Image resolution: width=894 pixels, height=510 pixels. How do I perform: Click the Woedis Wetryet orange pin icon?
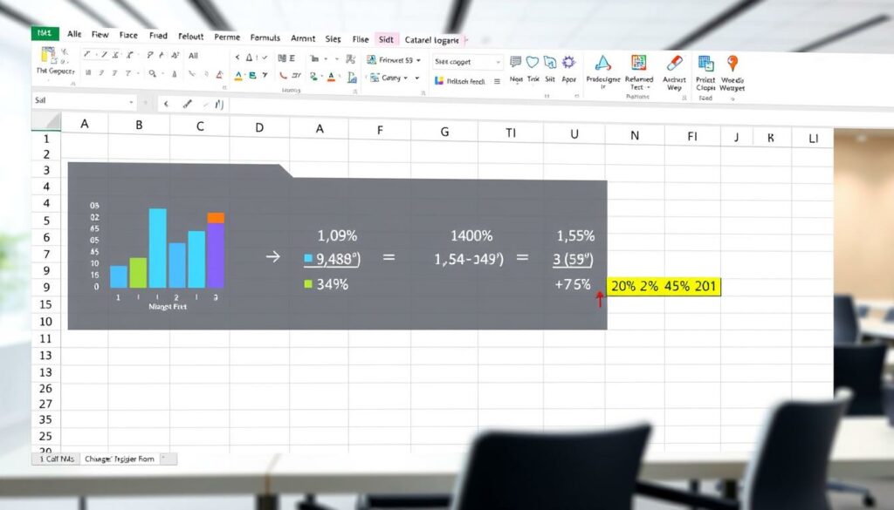click(x=732, y=63)
